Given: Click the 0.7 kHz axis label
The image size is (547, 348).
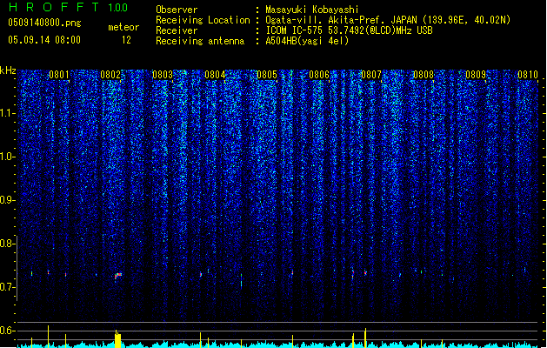Looking at the screenshot, I should tap(8, 287).
